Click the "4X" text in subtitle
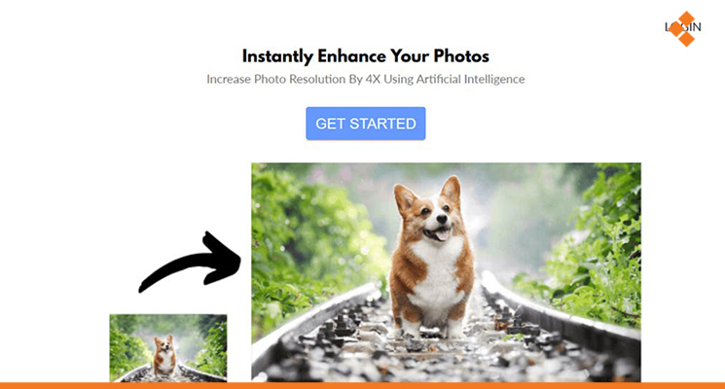Screen dimensions: 725x389 point(373,79)
